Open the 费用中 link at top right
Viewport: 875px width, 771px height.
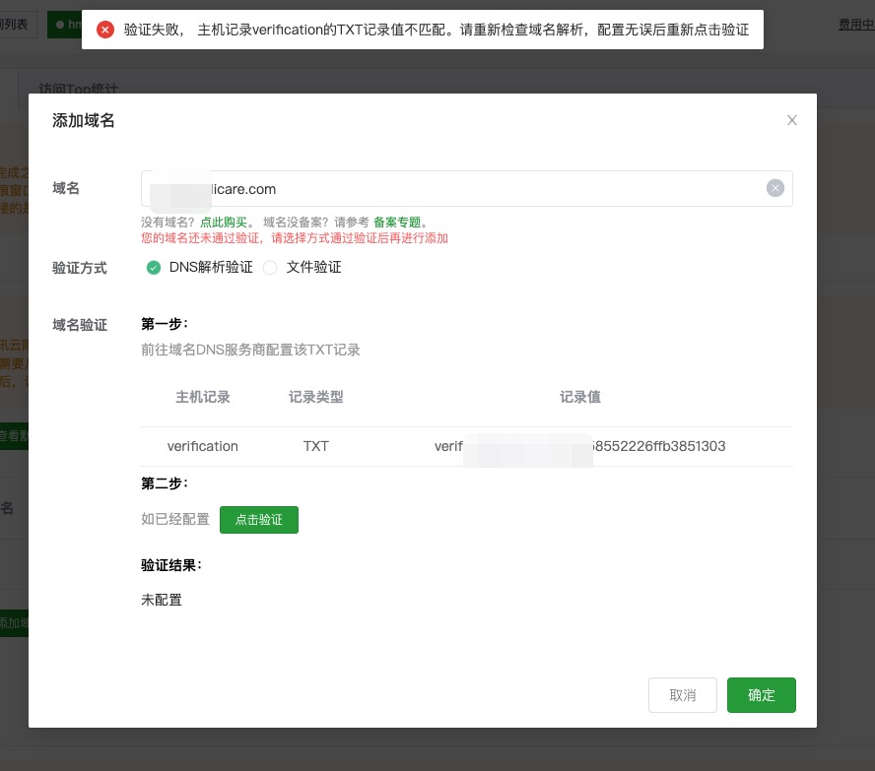click(855, 25)
